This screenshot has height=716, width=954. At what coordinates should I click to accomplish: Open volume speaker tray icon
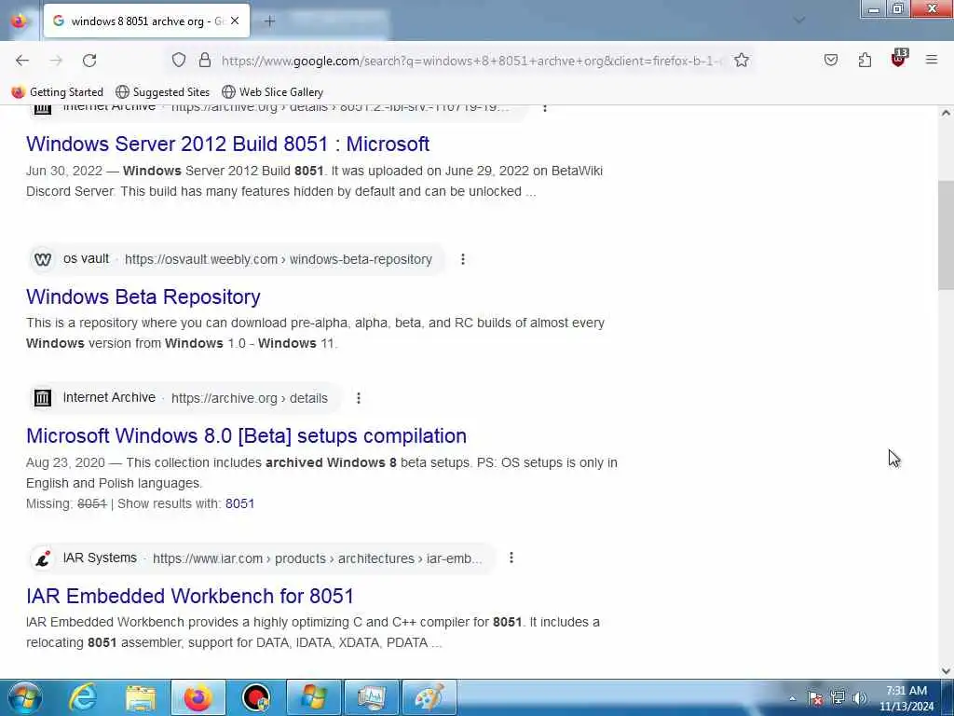[860, 698]
